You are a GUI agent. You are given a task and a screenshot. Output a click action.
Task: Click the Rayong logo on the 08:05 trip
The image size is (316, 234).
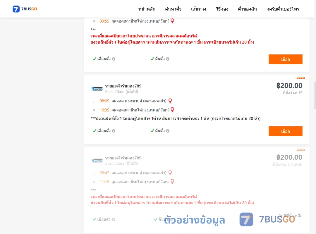(x=97, y=89)
